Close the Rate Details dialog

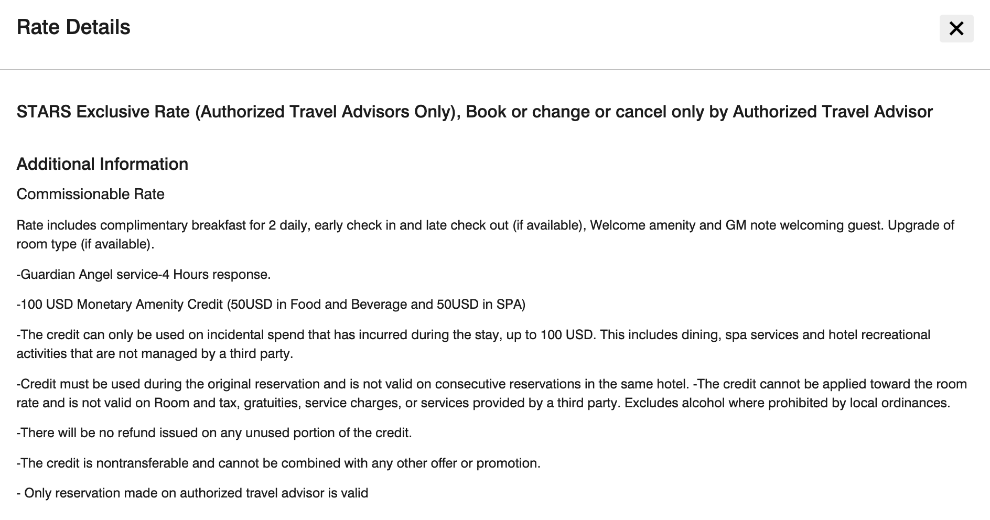tap(956, 28)
